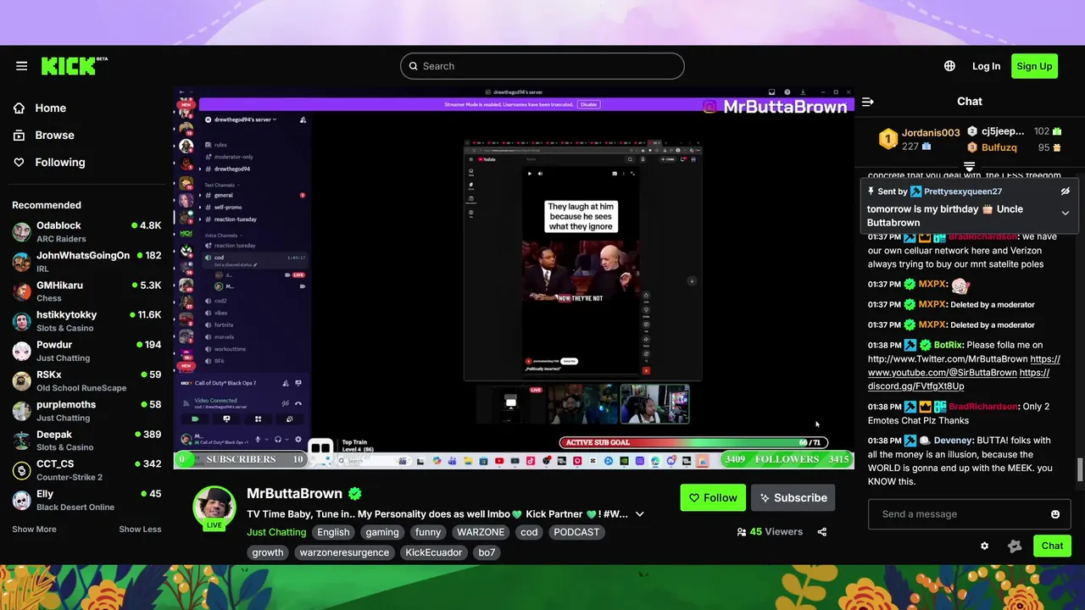The image size is (1085, 610).
Task: Expand the stream title chevron
Action: coord(639,514)
